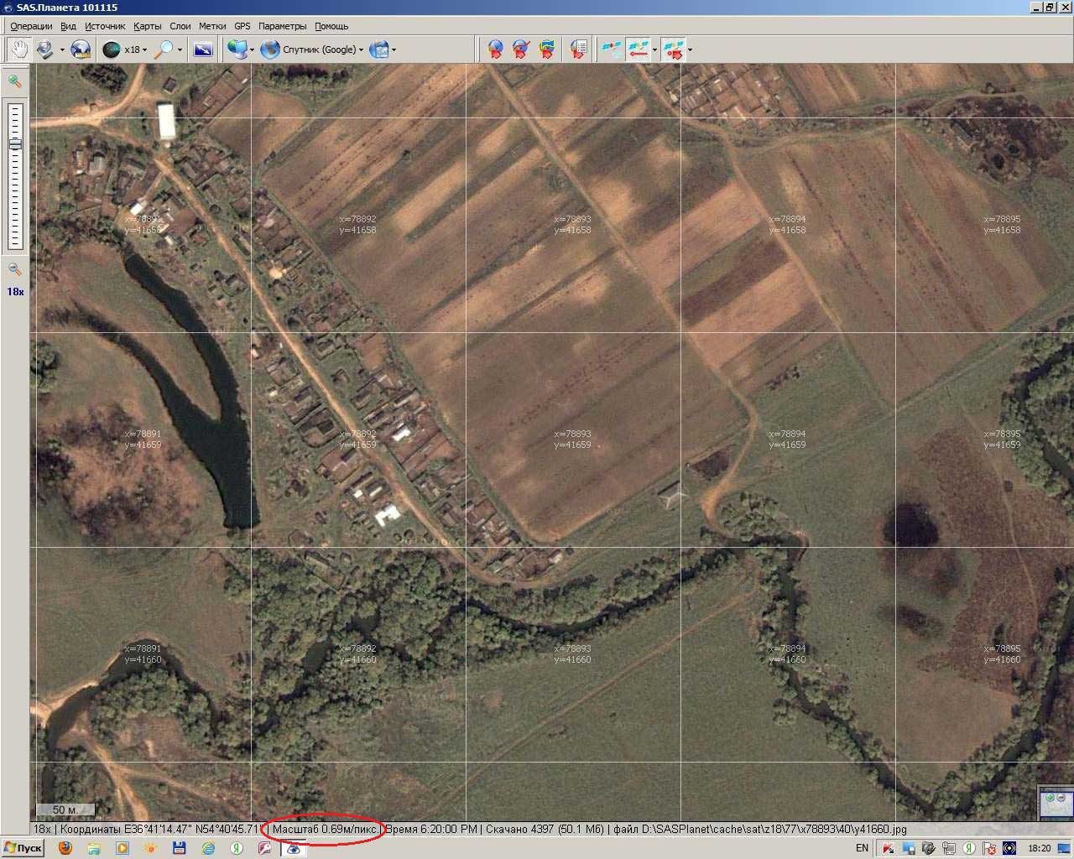This screenshot has height=859, width=1074.
Task: Open the magnifier lens dropdown arrow
Action: (180, 50)
